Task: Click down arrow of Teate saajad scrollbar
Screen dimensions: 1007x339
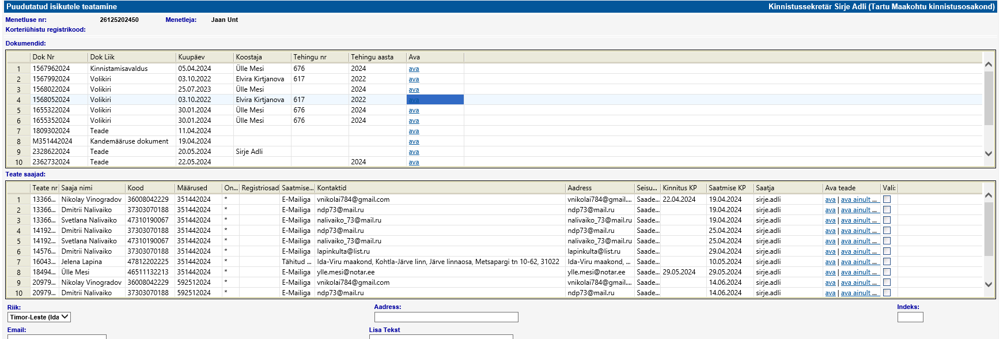Action: coord(989,284)
